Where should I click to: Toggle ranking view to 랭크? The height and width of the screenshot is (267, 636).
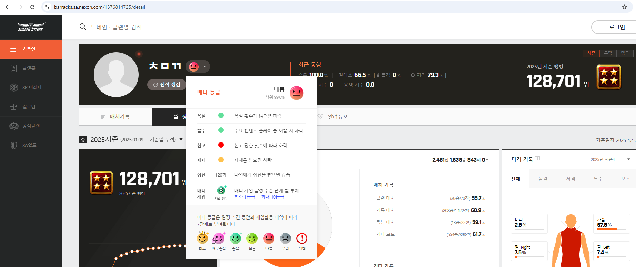(x=625, y=53)
